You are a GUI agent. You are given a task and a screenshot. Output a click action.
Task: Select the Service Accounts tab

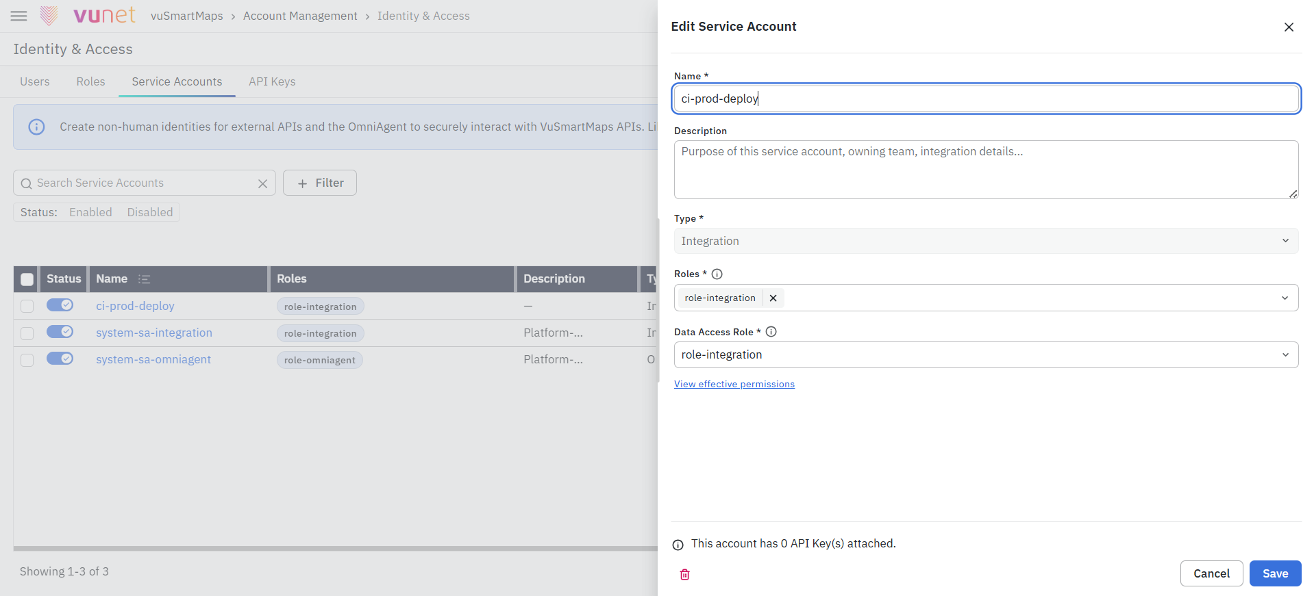(177, 81)
